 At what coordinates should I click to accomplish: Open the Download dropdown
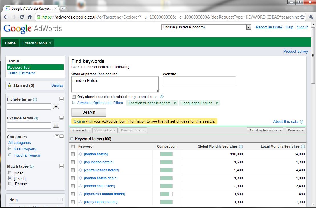click(x=80, y=130)
